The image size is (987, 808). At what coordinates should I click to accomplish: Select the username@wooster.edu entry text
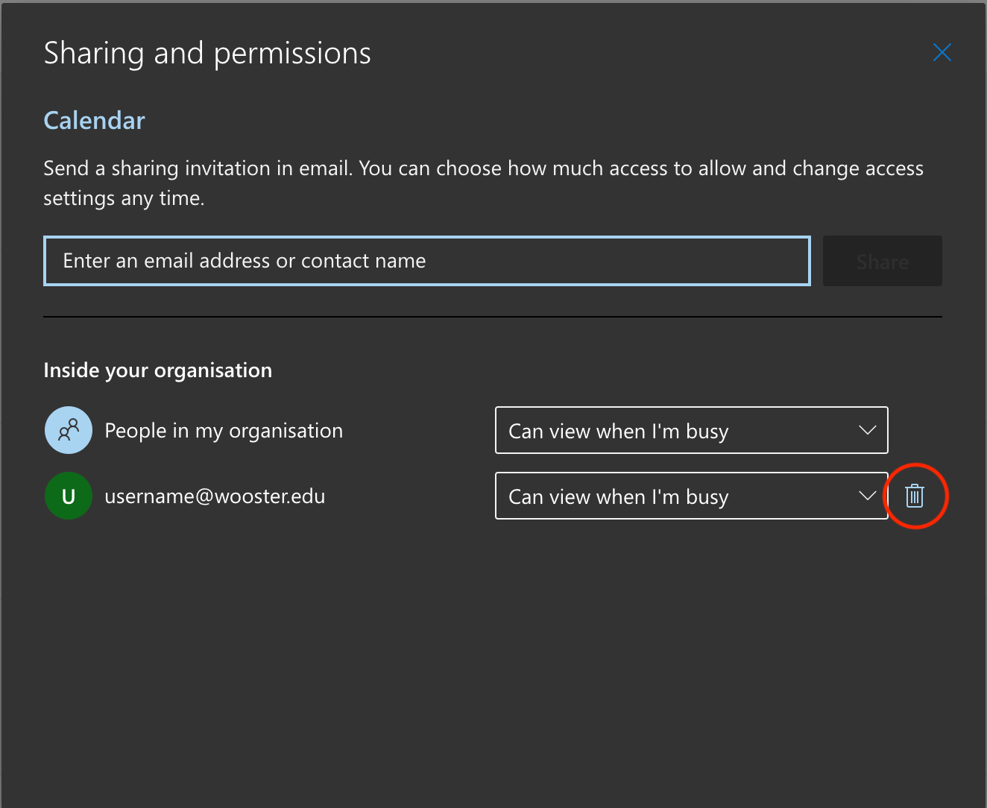(x=215, y=496)
